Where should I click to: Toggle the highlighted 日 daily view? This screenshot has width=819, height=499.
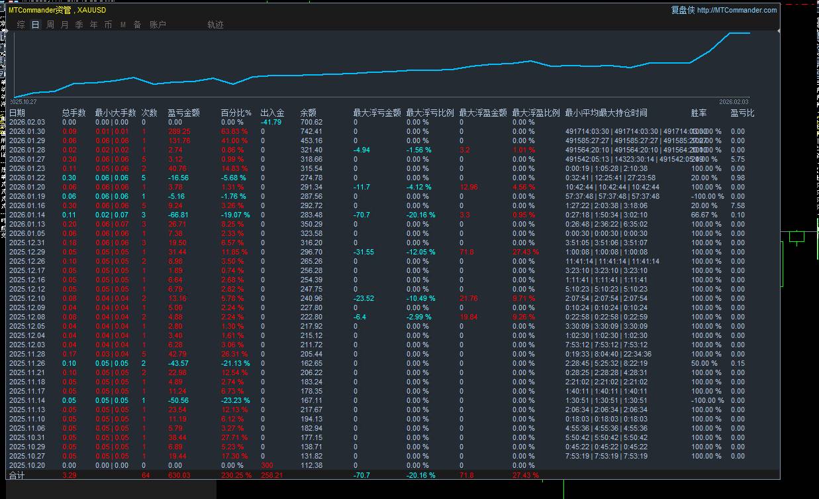tap(35, 24)
